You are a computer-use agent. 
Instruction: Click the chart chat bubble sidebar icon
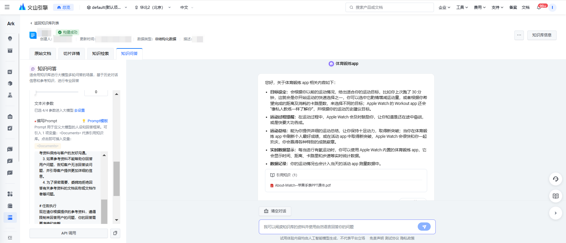pyautogui.click(x=10, y=161)
